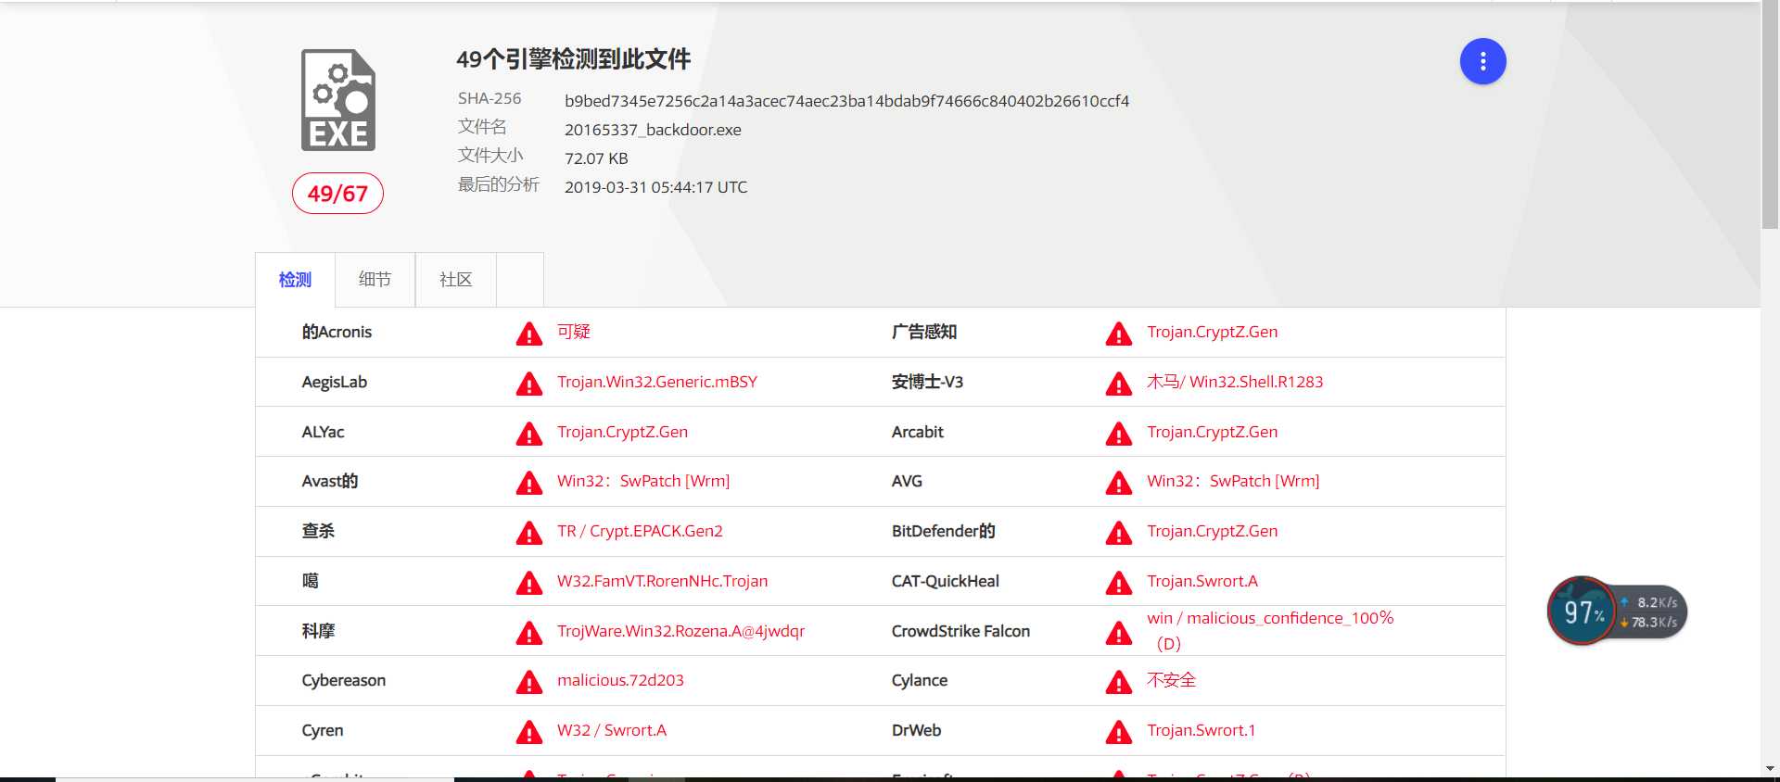Viewport: 1780px width, 782px height.
Task: Click the file size 72.07 KB
Action: pyautogui.click(x=596, y=158)
